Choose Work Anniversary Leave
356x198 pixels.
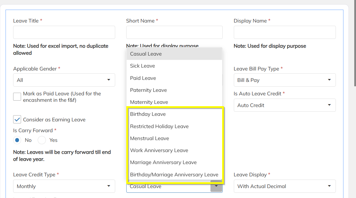159,150
